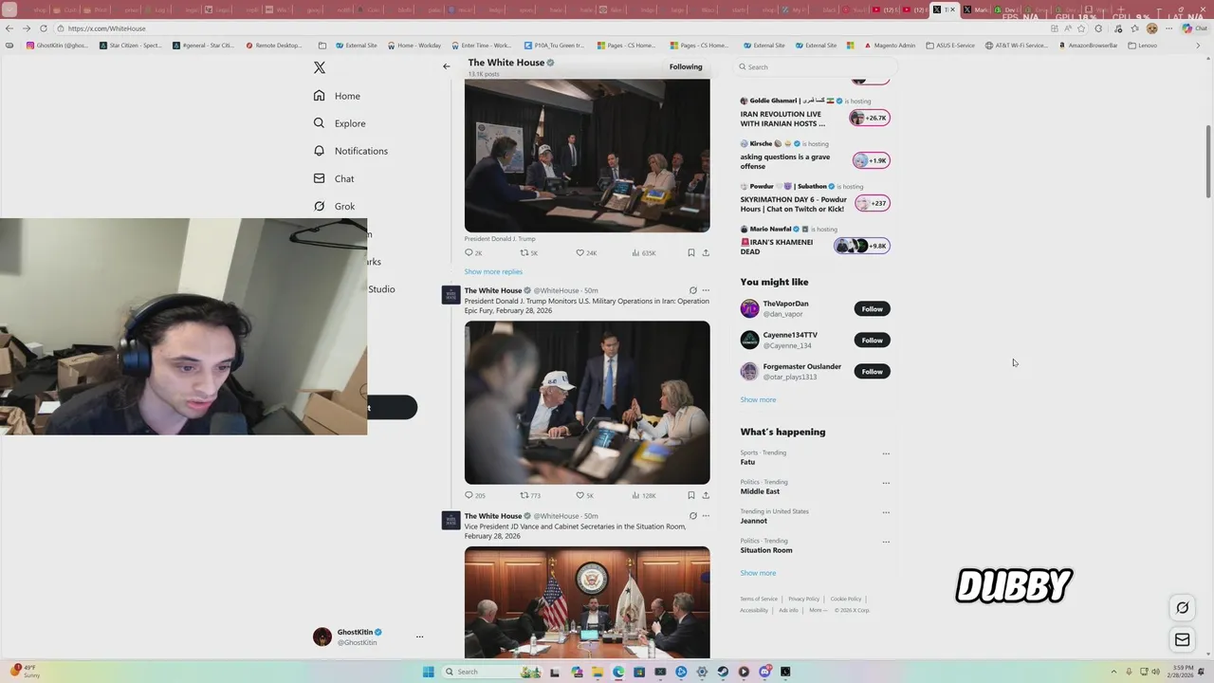View analytics showing 128K views
1214x683 pixels.
(643, 495)
